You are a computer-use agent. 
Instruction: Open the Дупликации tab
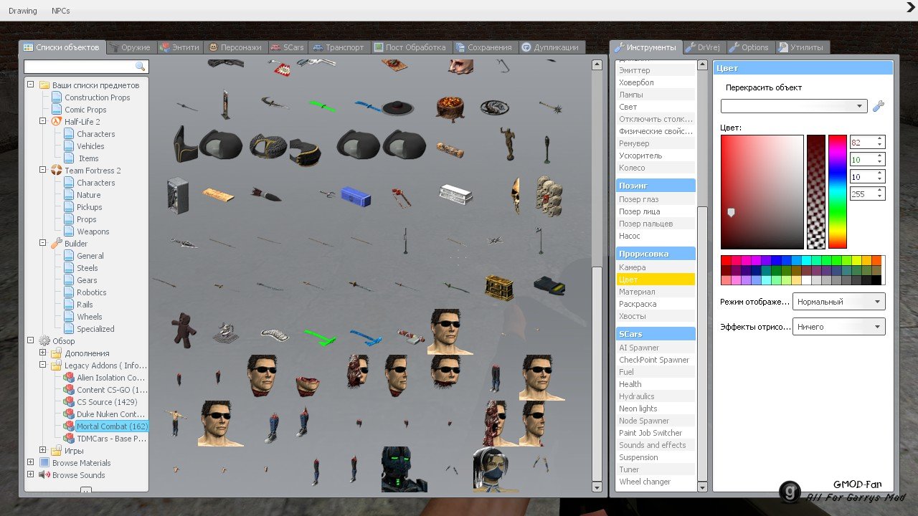[x=551, y=47]
